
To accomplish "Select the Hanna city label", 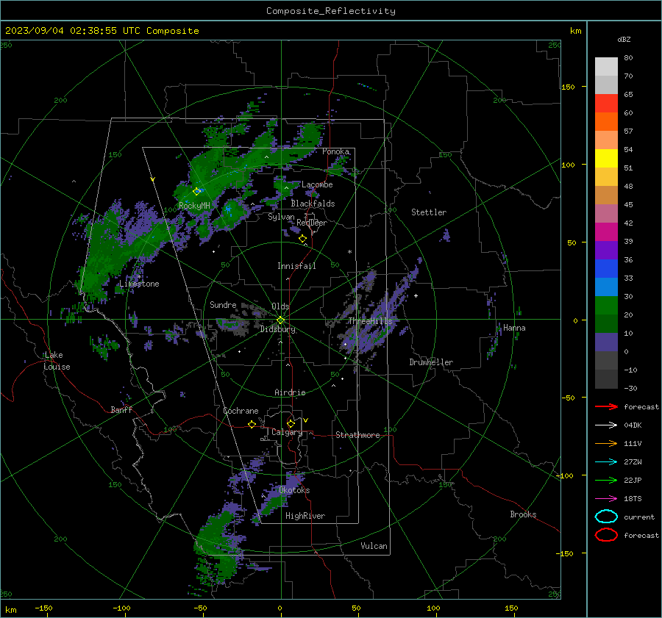I will [x=514, y=328].
